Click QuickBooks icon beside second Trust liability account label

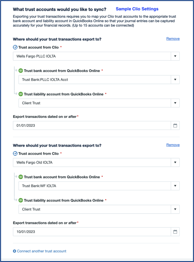click(21, 200)
